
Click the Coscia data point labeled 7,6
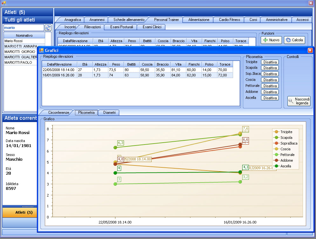240,133
